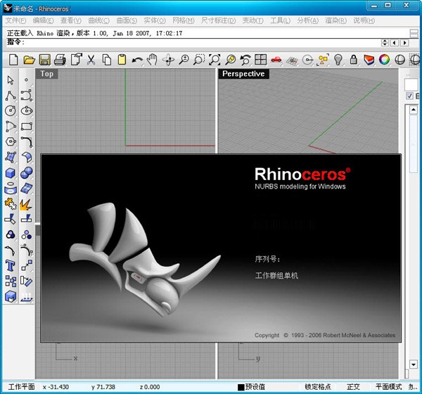Click the New file icon
This screenshot has height=394, width=422.
(x=13, y=60)
